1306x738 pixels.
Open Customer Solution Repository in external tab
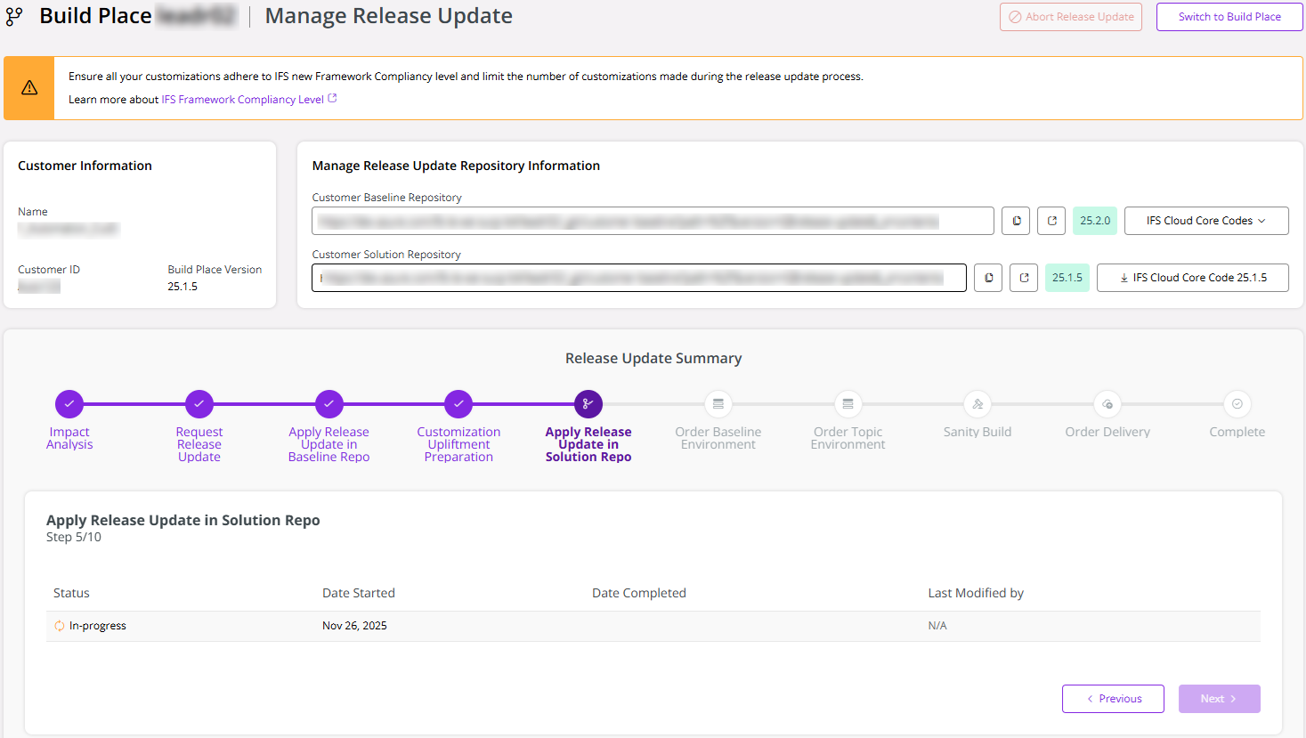coord(1023,277)
